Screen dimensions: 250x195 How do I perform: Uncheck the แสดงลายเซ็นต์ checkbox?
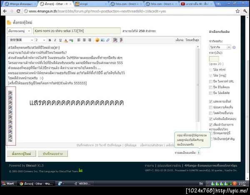coord(211,101)
